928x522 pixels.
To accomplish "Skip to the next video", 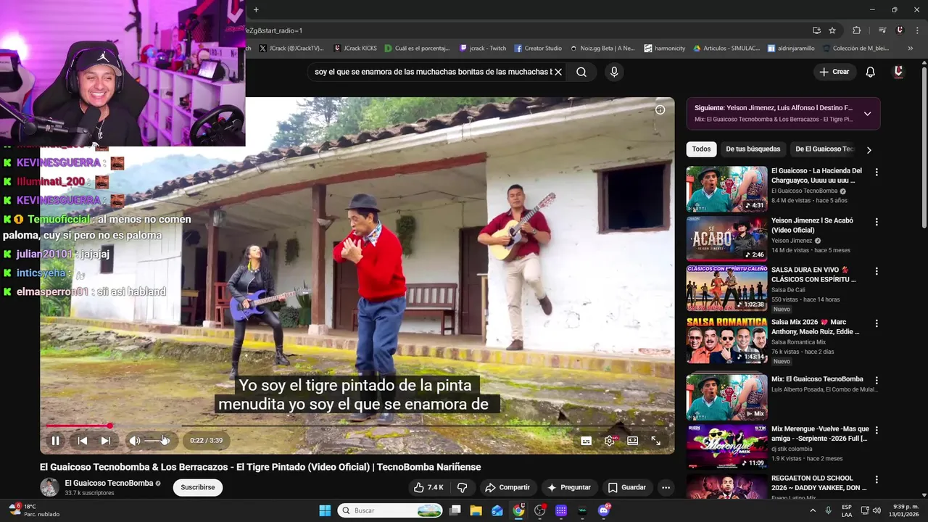I will point(106,441).
